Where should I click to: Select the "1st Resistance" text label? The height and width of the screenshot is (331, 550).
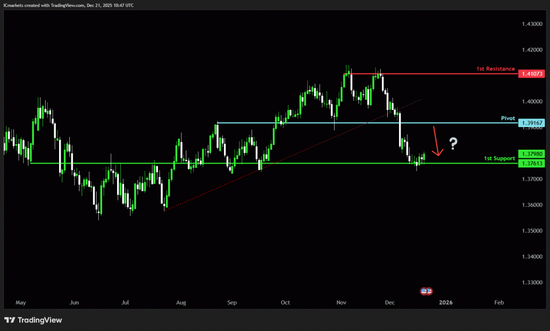coord(495,69)
